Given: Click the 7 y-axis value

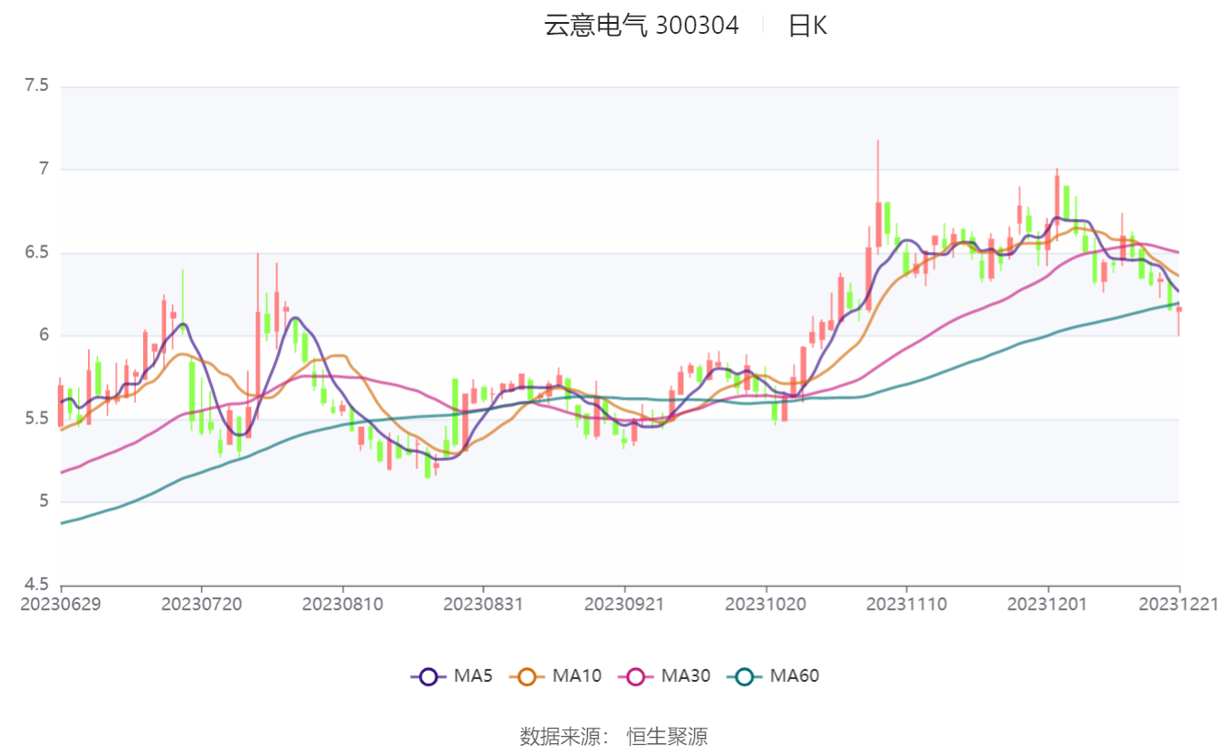Looking at the screenshot, I should [42, 170].
